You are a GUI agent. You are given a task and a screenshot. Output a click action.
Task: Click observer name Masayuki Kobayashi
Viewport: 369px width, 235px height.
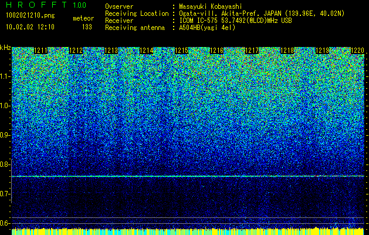[211, 6]
